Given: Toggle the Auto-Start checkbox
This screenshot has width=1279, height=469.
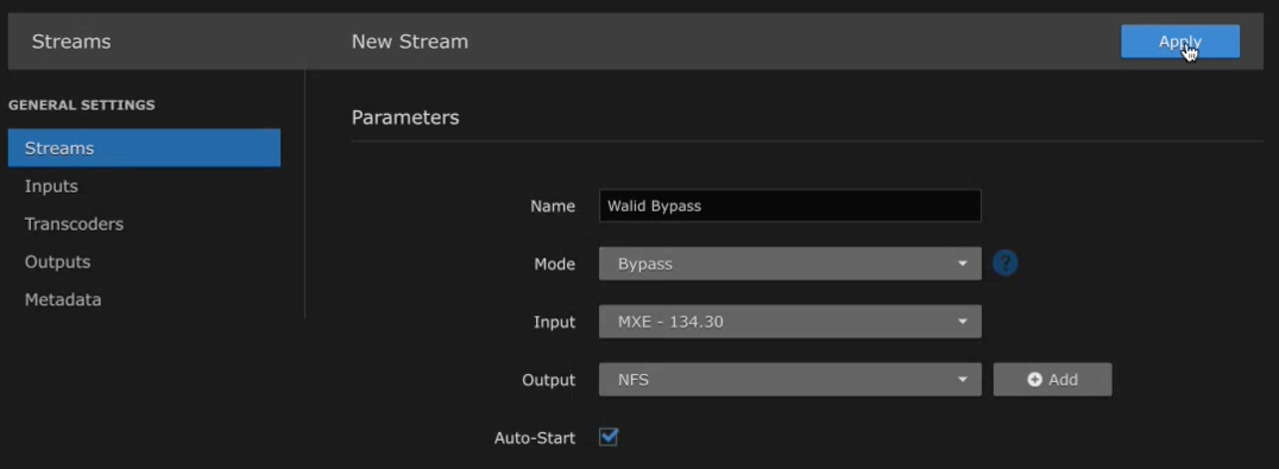Looking at the screenshot, I should point(608,438).
